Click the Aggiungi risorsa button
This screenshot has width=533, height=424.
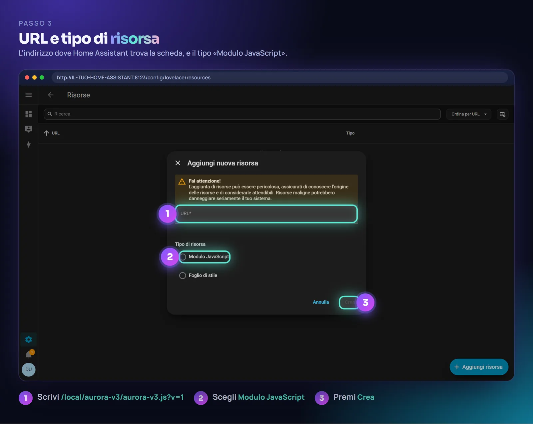coord(479,367)
